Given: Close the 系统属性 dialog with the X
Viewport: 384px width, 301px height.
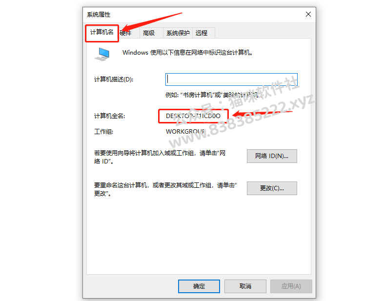Looking at the screenshot, I should (308, 15).
